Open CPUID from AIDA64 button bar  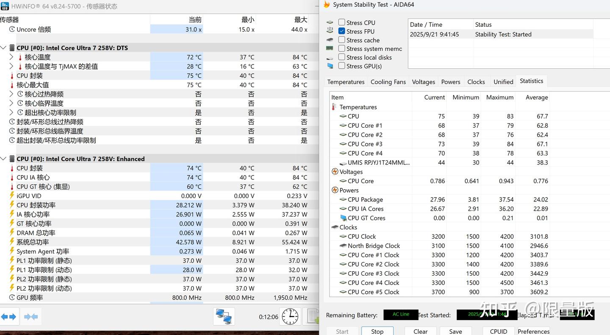pyautogui.click(x=498, y=331)
